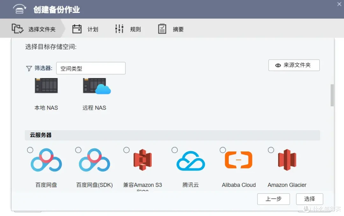This screenshot has height=216, width=344.
Task: Click the Alibaba Cloud label text
Action: coord(239,185)
